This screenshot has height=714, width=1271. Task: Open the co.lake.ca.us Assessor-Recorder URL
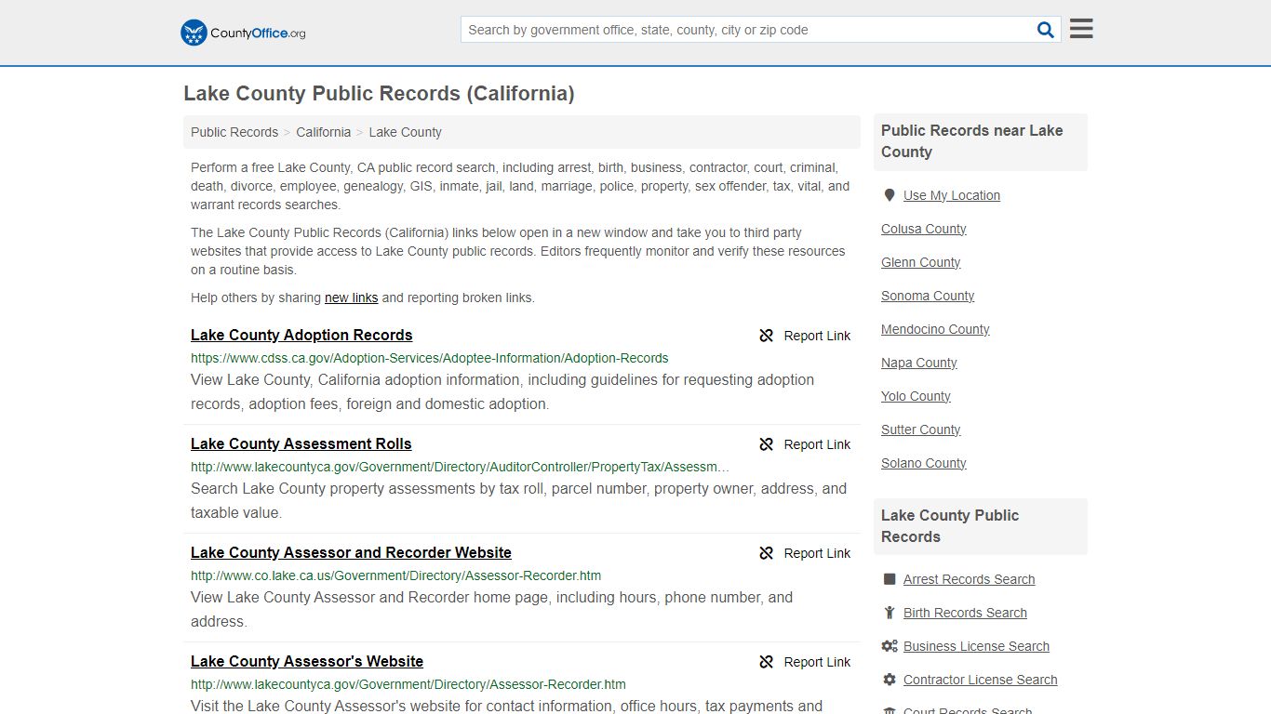pyautogui.click(x=396, y=575)
